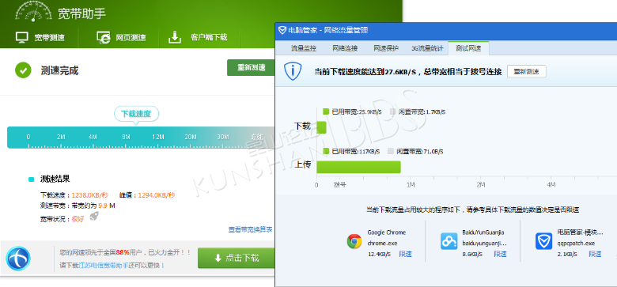Click the Google Chrome icon

tap(354, 241)
